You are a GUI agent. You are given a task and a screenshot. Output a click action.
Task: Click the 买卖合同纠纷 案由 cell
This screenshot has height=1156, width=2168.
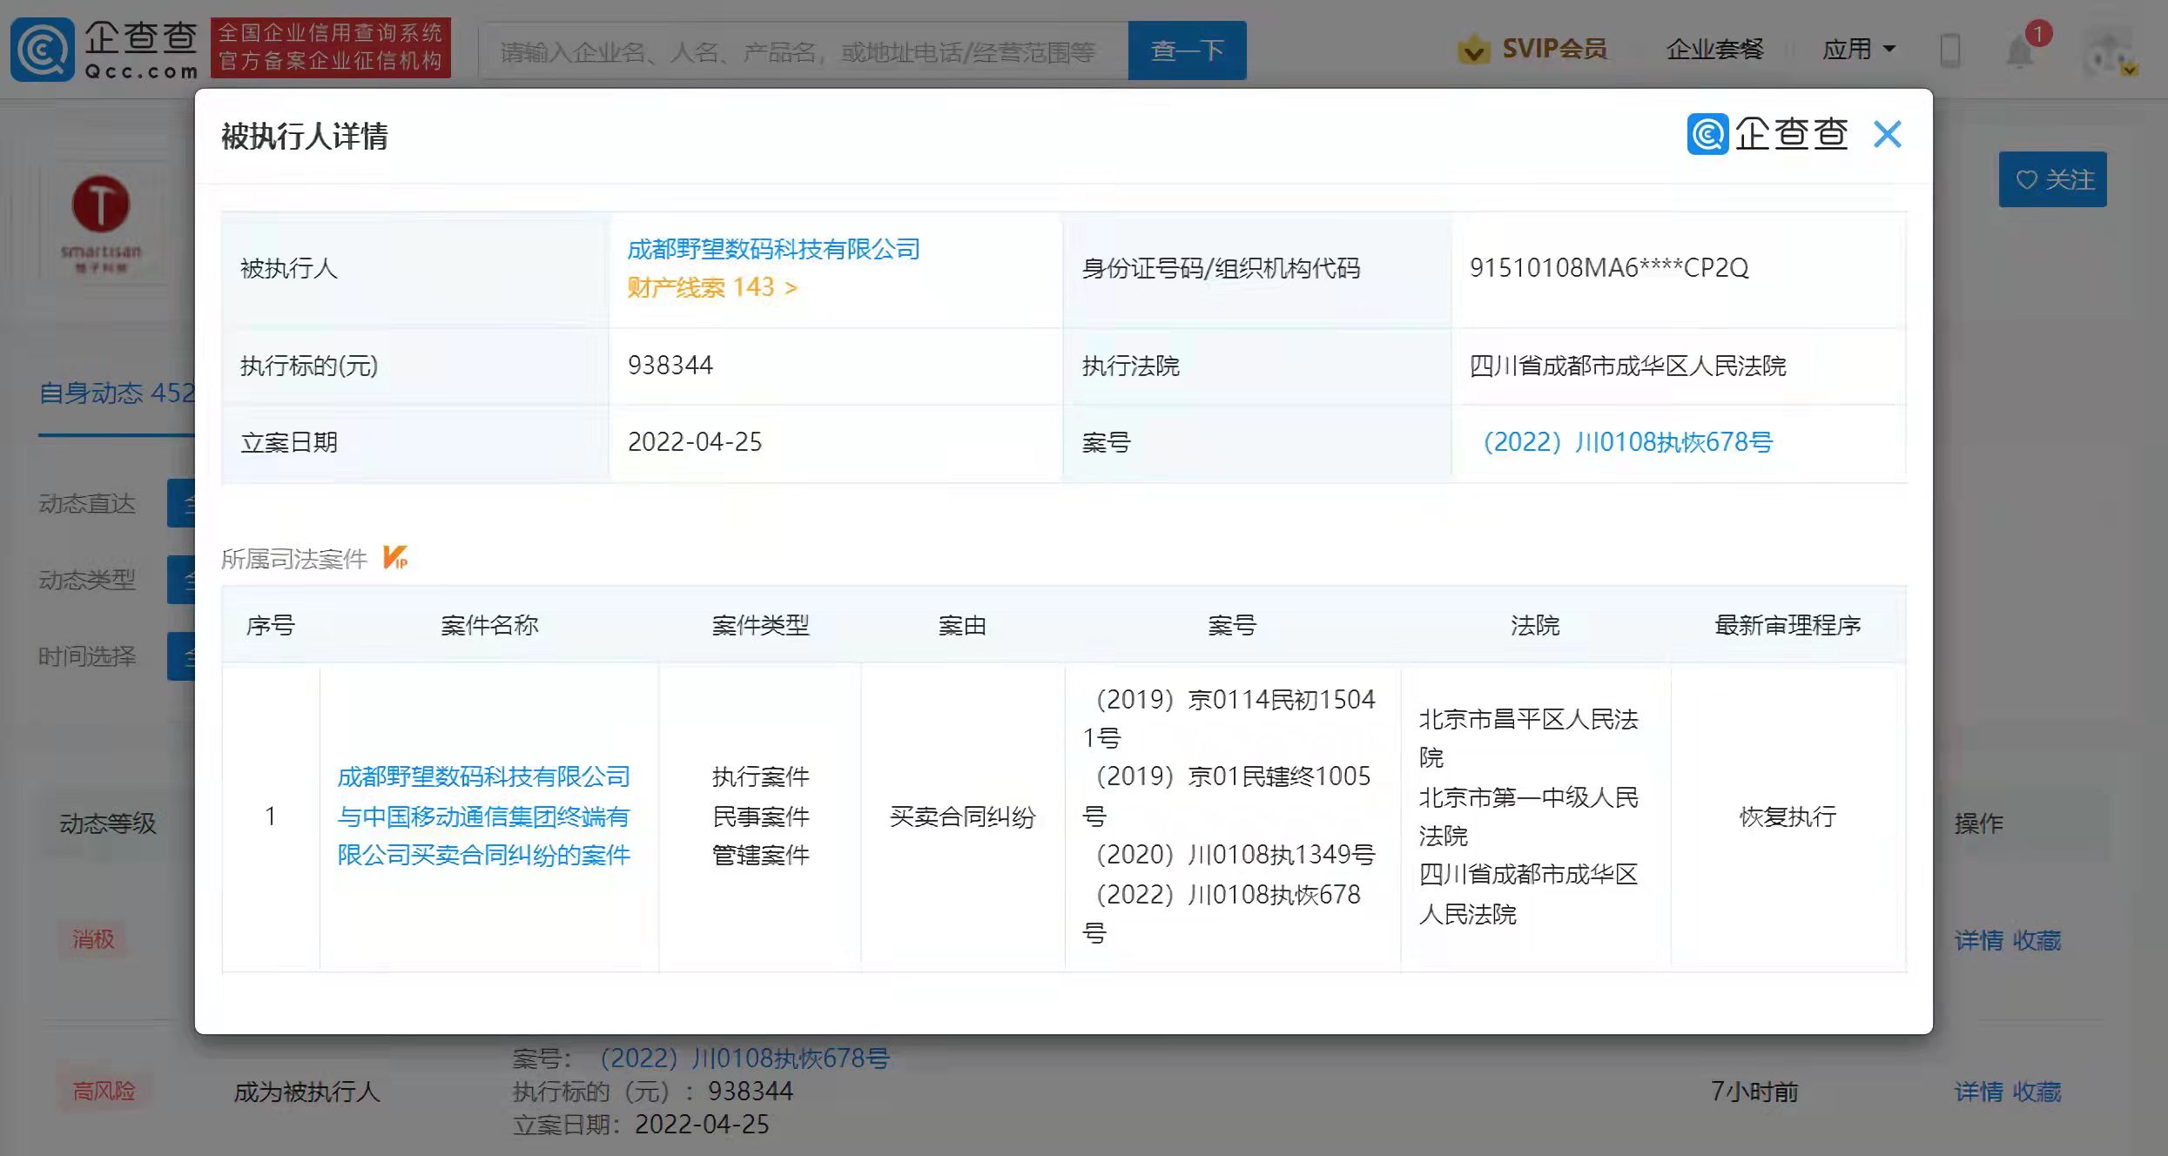coord(962,817)
